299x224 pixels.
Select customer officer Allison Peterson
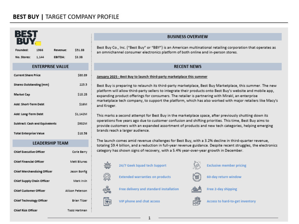76,191
